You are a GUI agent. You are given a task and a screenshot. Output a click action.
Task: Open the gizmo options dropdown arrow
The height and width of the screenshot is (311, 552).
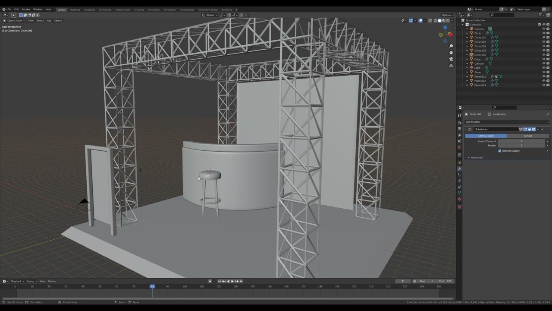click(x=415, y=20)
